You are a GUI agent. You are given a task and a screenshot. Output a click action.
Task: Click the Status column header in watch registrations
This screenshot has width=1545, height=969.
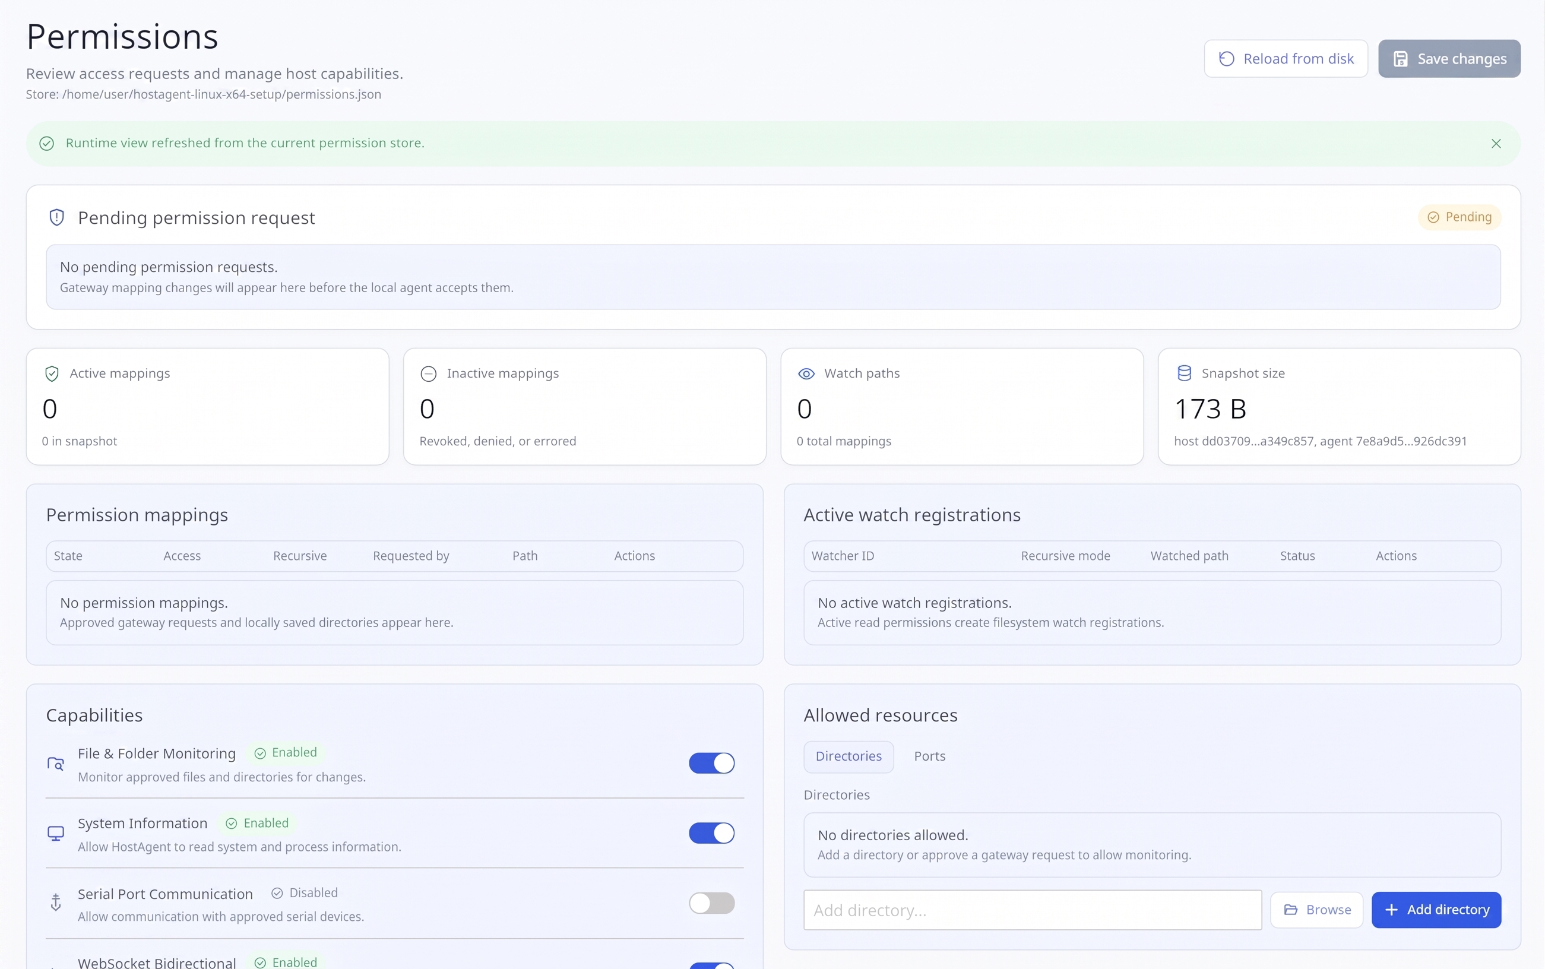click(x=1297, y=556)
